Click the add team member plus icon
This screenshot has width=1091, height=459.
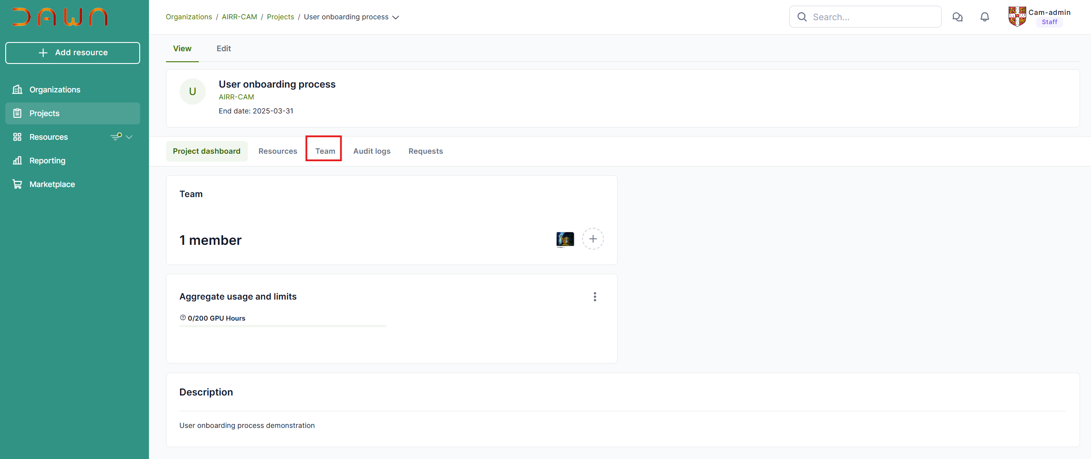pyautogui.click(x=593, y=239)
